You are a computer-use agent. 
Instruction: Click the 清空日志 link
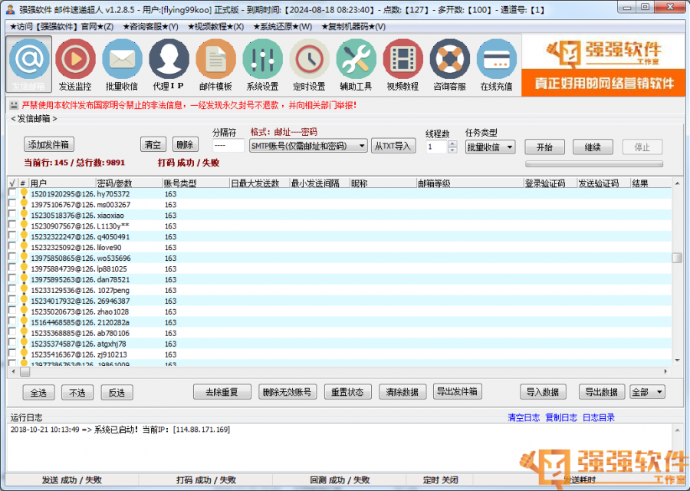tap(523, 417)
